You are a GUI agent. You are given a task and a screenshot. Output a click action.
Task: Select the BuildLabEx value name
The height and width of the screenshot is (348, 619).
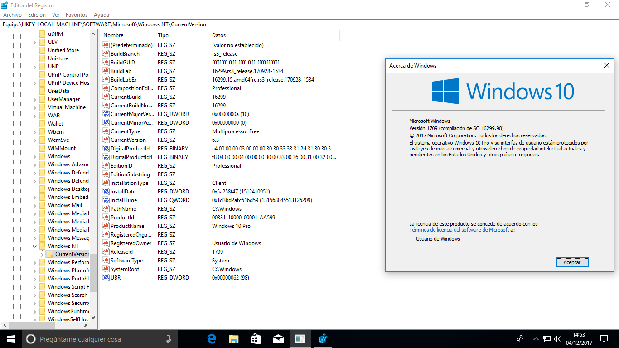coord(124,79)
